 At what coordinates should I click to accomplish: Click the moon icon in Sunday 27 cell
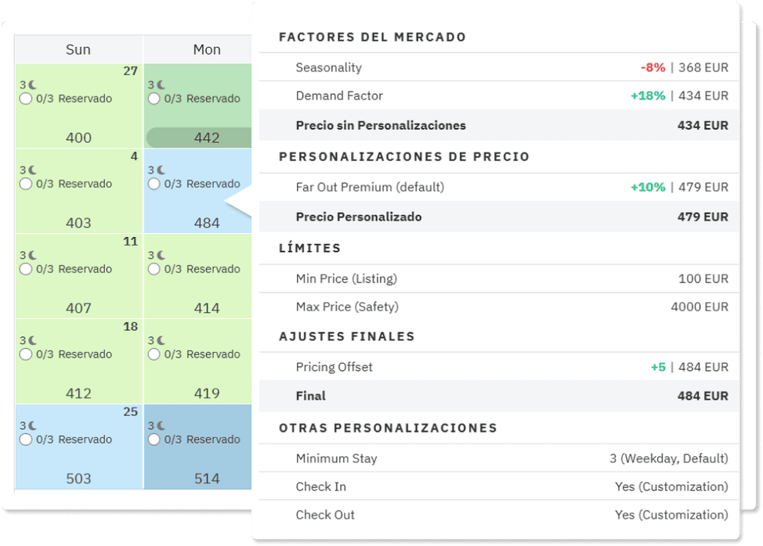33,84
